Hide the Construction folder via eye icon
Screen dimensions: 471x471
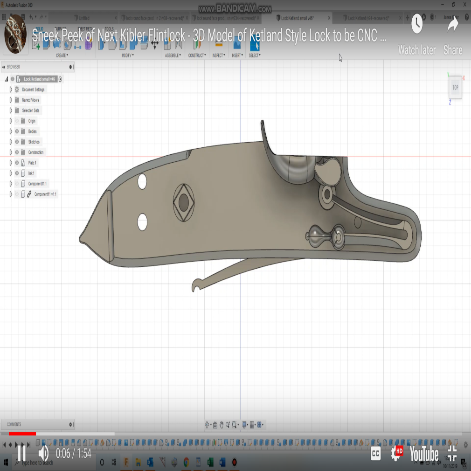(17, 152)
